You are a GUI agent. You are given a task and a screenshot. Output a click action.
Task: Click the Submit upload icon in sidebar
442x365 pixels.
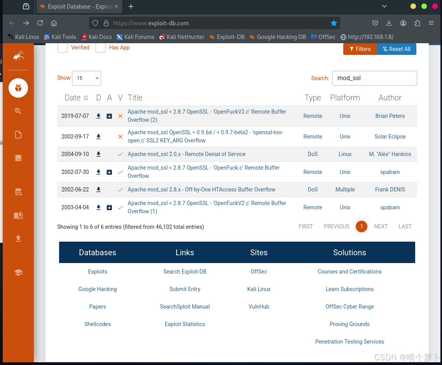(x=18, y=239)
